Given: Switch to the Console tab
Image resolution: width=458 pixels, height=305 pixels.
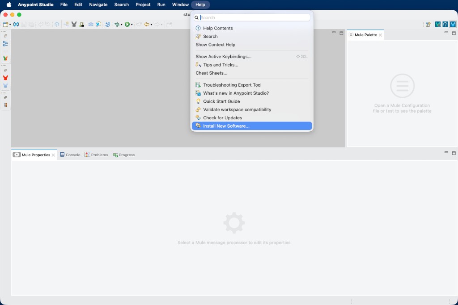Looking at the screenshot, I should (x=70, y=155).
